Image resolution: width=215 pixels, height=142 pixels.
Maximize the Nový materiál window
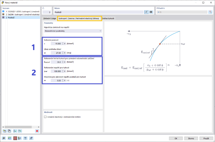click(x=203, y=3)
